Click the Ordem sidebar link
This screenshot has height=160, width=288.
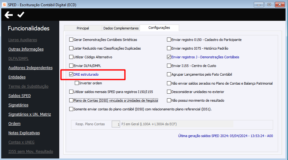14,124
